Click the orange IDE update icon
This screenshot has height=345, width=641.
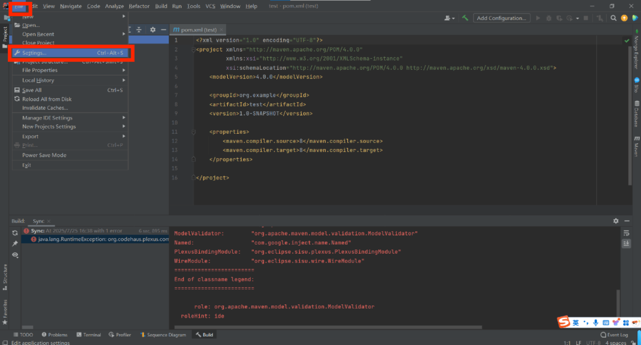click(x=624, y=18)
